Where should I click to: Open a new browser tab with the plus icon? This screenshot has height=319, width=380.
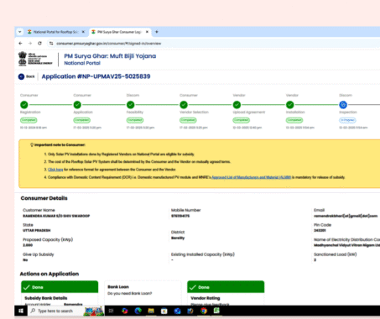[157, 32]
